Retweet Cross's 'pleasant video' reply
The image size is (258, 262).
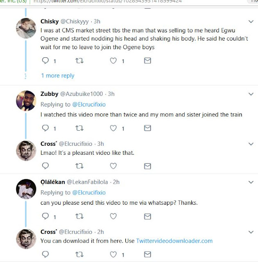[x=80, y=166]
